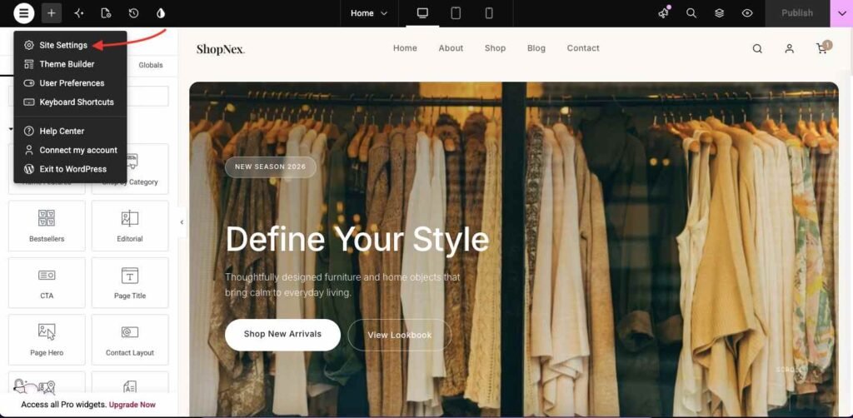Viewport: 853px width, 418px height.
Task: Click the site header account icon
Action: tap(790, 49)
